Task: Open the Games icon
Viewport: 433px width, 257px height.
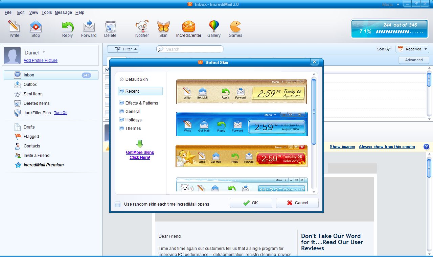Action: pyautogui.click(x=235, y=29)
